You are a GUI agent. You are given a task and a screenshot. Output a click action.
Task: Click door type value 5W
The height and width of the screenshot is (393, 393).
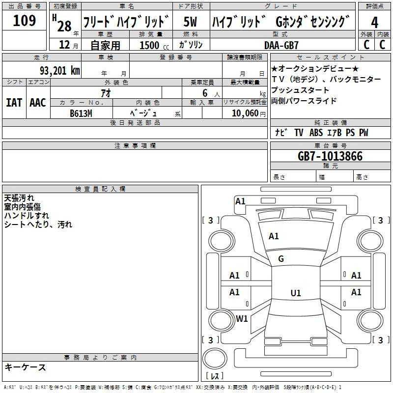[x=191, y=22]
